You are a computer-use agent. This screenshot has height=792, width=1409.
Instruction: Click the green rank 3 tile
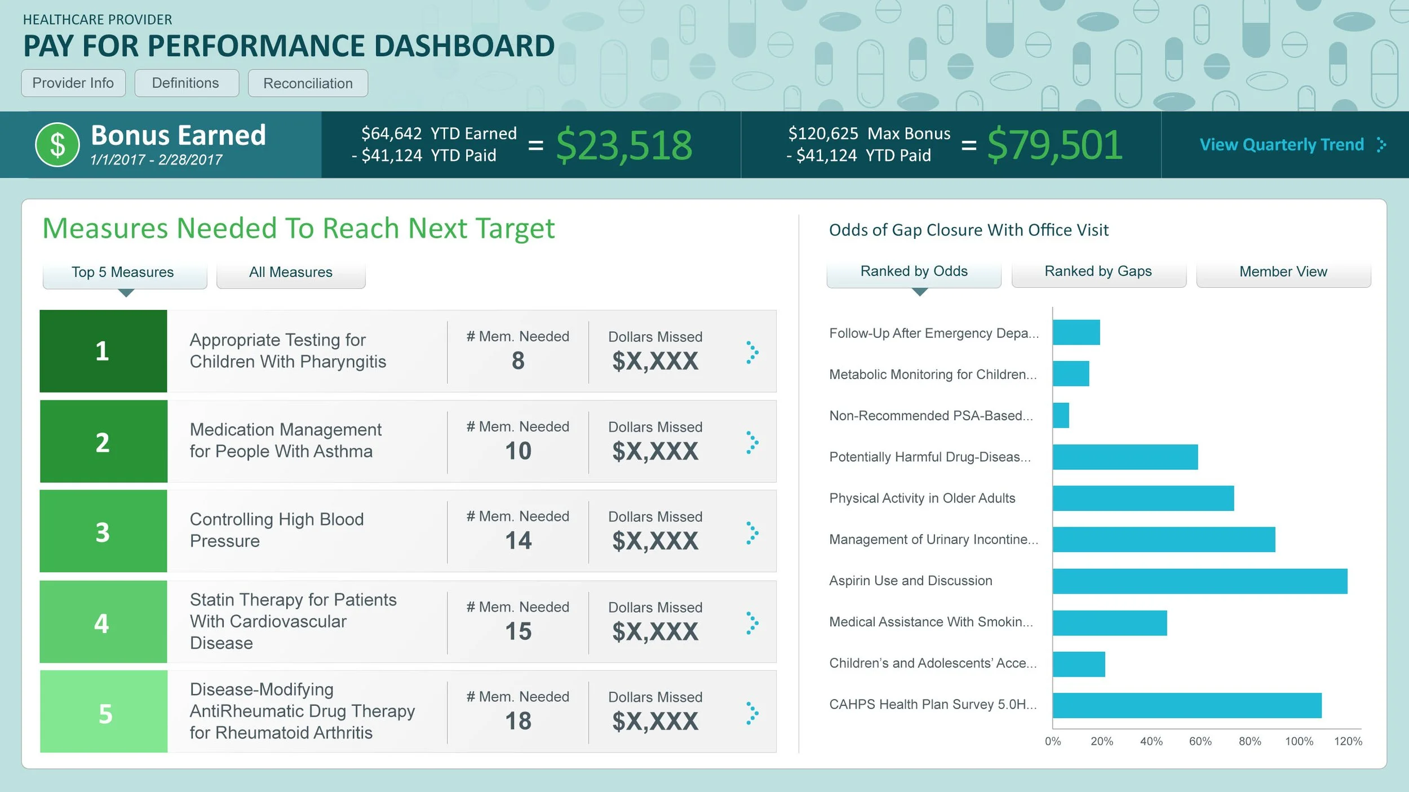coord(103,531)
